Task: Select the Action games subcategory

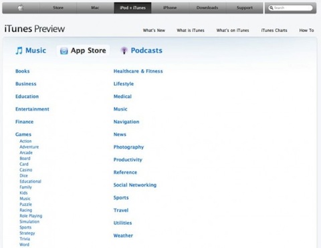Action: point(25,141)
